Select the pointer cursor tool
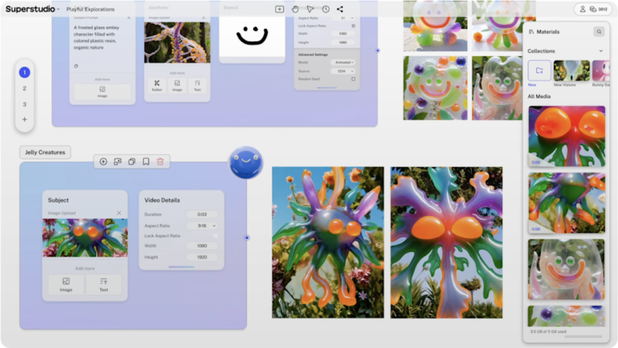Viewport: 618px width, 348px height. [310, 9]
